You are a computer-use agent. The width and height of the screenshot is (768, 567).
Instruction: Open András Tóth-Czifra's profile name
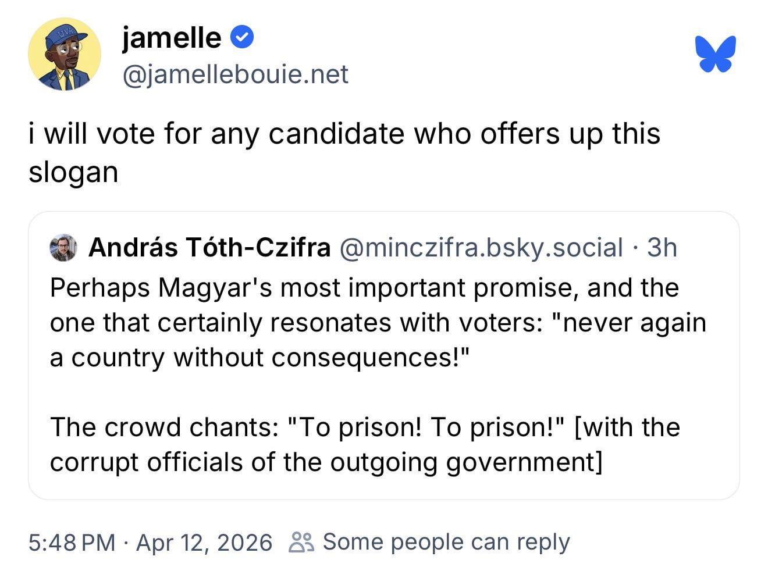209,248
